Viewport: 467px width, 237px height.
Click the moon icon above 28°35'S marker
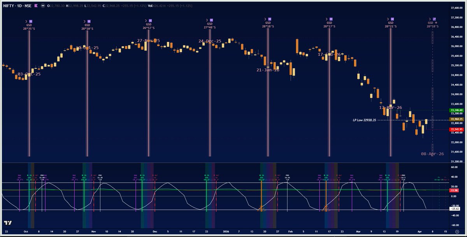click(26, 21)
